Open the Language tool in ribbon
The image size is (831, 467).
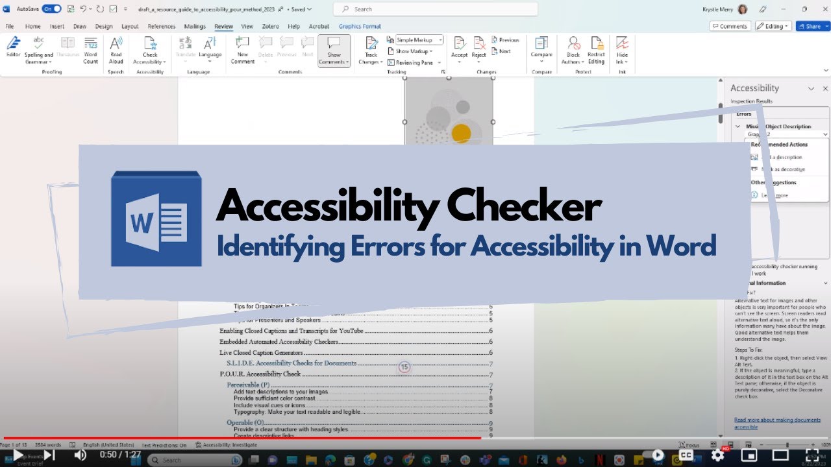click(210, 50)
